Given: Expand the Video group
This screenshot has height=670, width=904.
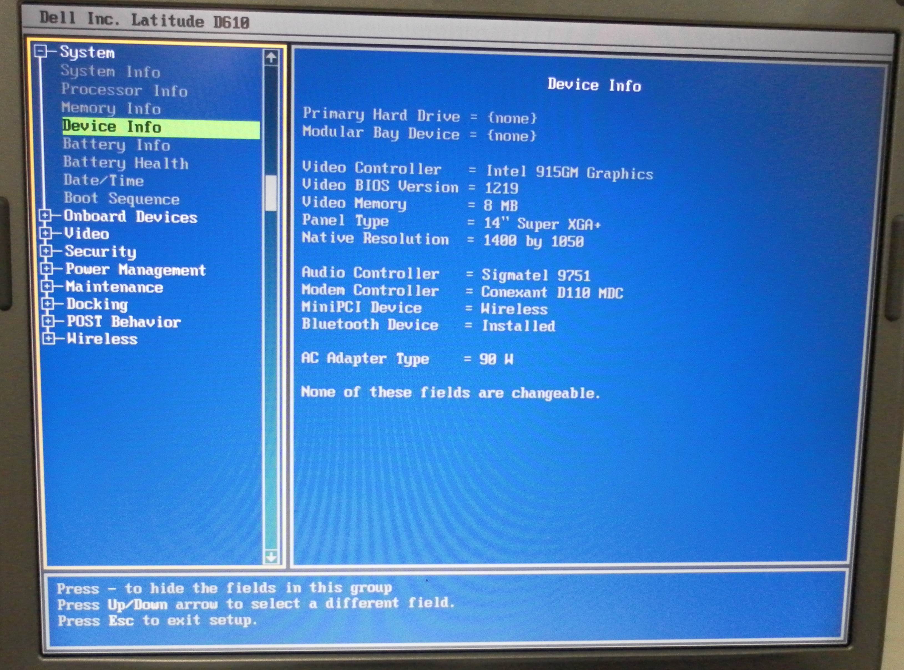Looking at the screenshot, I should pyautogui.click(x=46, y=233).
